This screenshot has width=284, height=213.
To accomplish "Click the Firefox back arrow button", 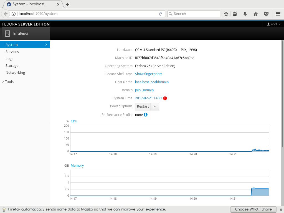I will 6,14.
